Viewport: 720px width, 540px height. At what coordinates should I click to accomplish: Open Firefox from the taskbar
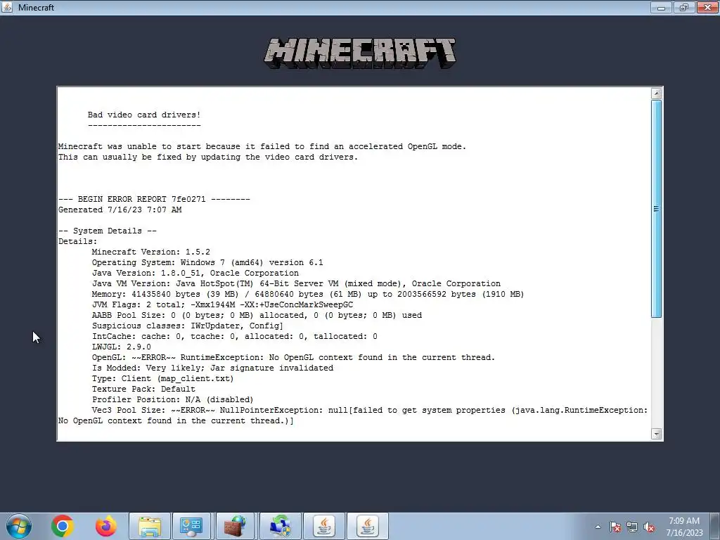pyautogui.click(x=106, y=526)
